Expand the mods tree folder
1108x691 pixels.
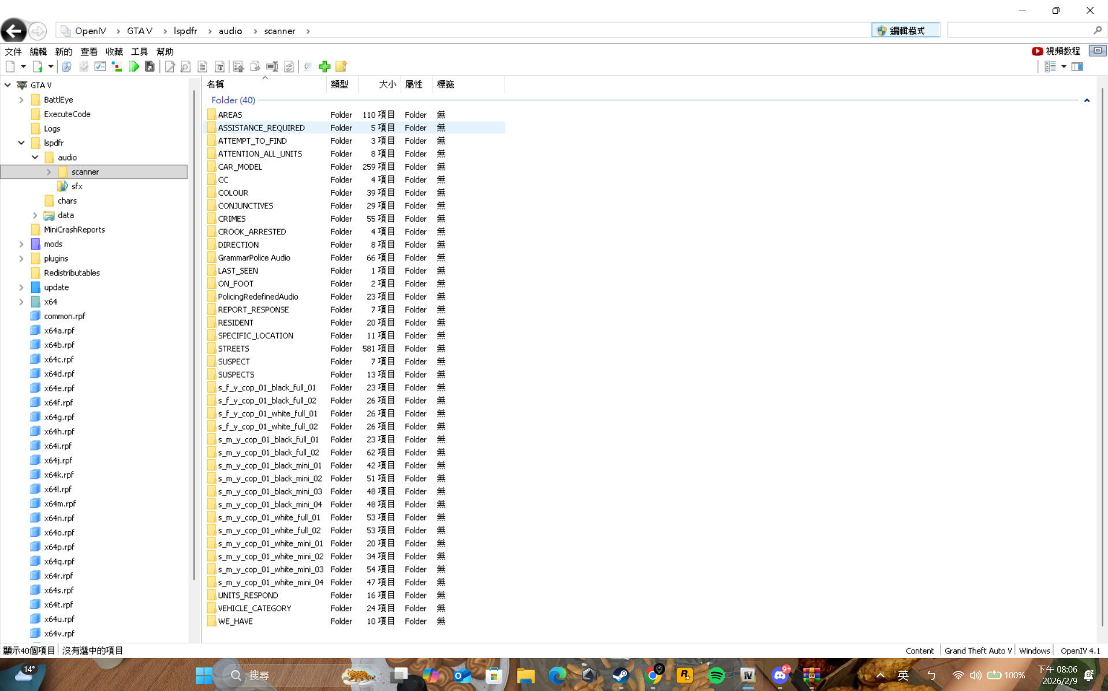click(x=21, y=244)
